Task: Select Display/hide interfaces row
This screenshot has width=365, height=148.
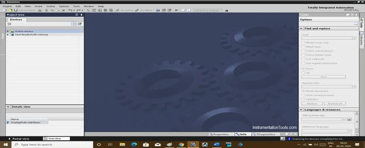Action: (27, 123)
